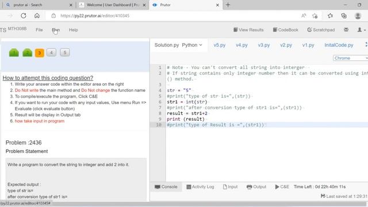Click the 'Problem Statement' label
The width and height of the screenshot is (368, 207).
coord(27,151)
